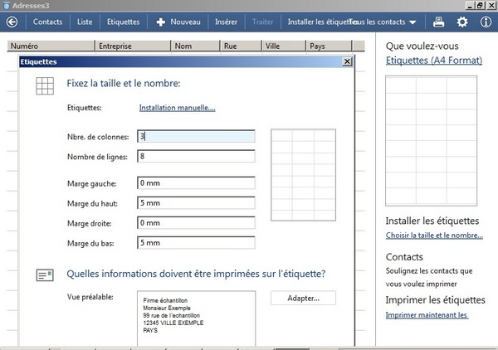Open the Etiquettes (A4 Format) link
Image resolution: width=498 pixels, height=350 pixels.
(434, 61)
